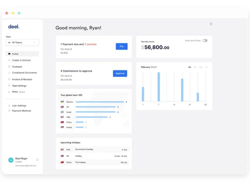Viewport: 250px width, 187px height.
Task: Select the 1m chart range
Action: pos(189,67)
